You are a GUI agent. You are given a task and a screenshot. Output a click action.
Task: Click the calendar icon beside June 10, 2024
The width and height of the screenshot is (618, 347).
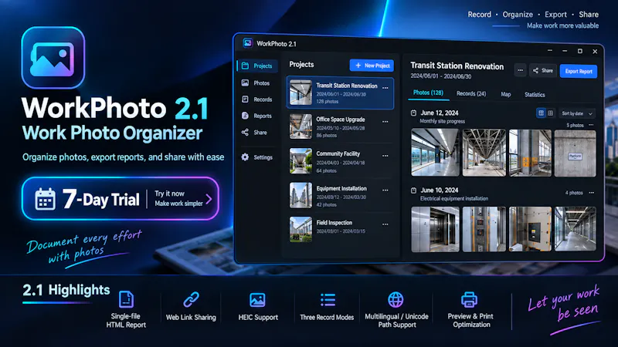click(x=413, y=190)
